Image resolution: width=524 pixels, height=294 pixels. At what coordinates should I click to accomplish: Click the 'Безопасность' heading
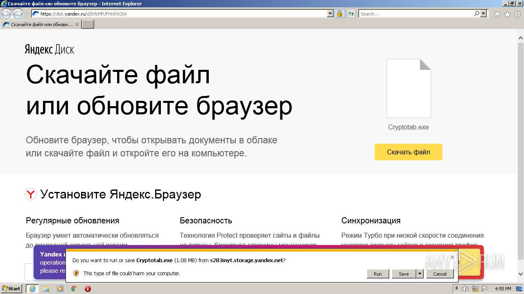point(206,220)
